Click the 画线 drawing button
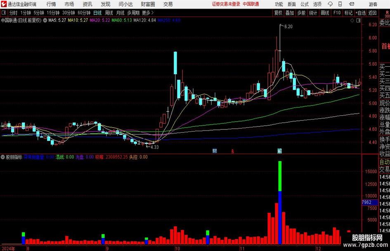This screenshot has height=251, width=390. pos(325,13)
